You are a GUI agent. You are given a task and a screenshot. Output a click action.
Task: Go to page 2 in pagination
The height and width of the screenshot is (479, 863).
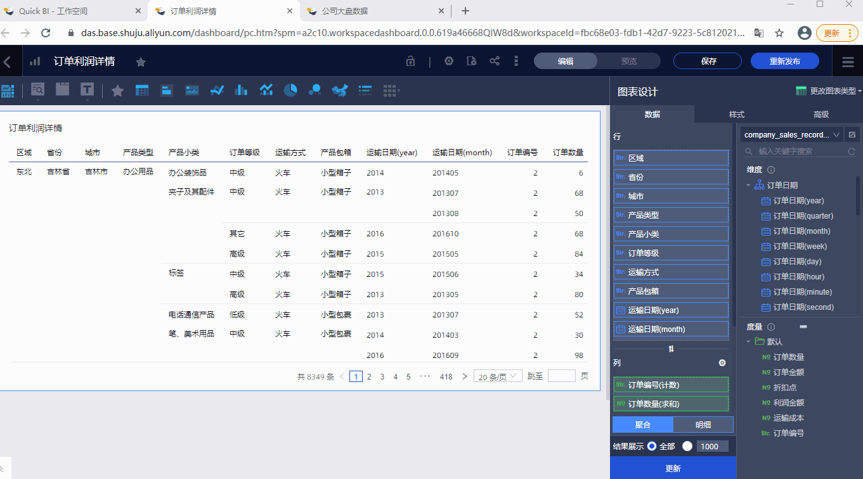click(369, 376)
